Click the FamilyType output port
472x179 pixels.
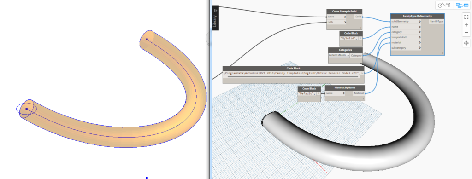point(437,21)
